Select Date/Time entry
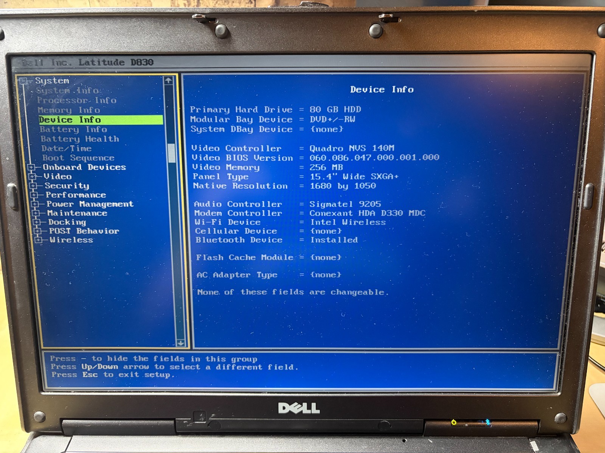This screenshot has width=605, height=453. 67,148
